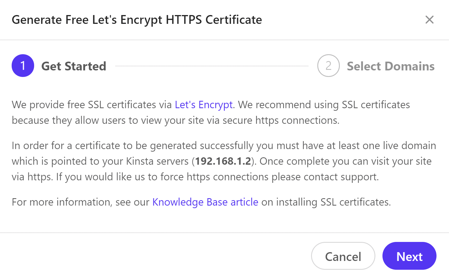This screenshot has width=449, height=276.
Task: Click the purple step 1 circle
Action: (x=23, y=66)
